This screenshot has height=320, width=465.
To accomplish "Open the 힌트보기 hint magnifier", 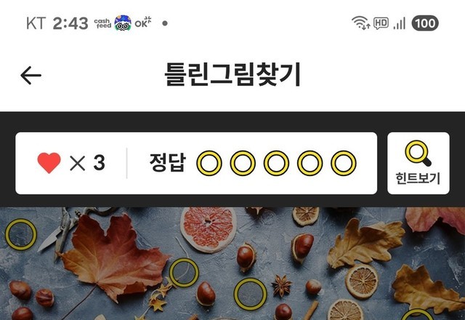I will click(418, 163).
